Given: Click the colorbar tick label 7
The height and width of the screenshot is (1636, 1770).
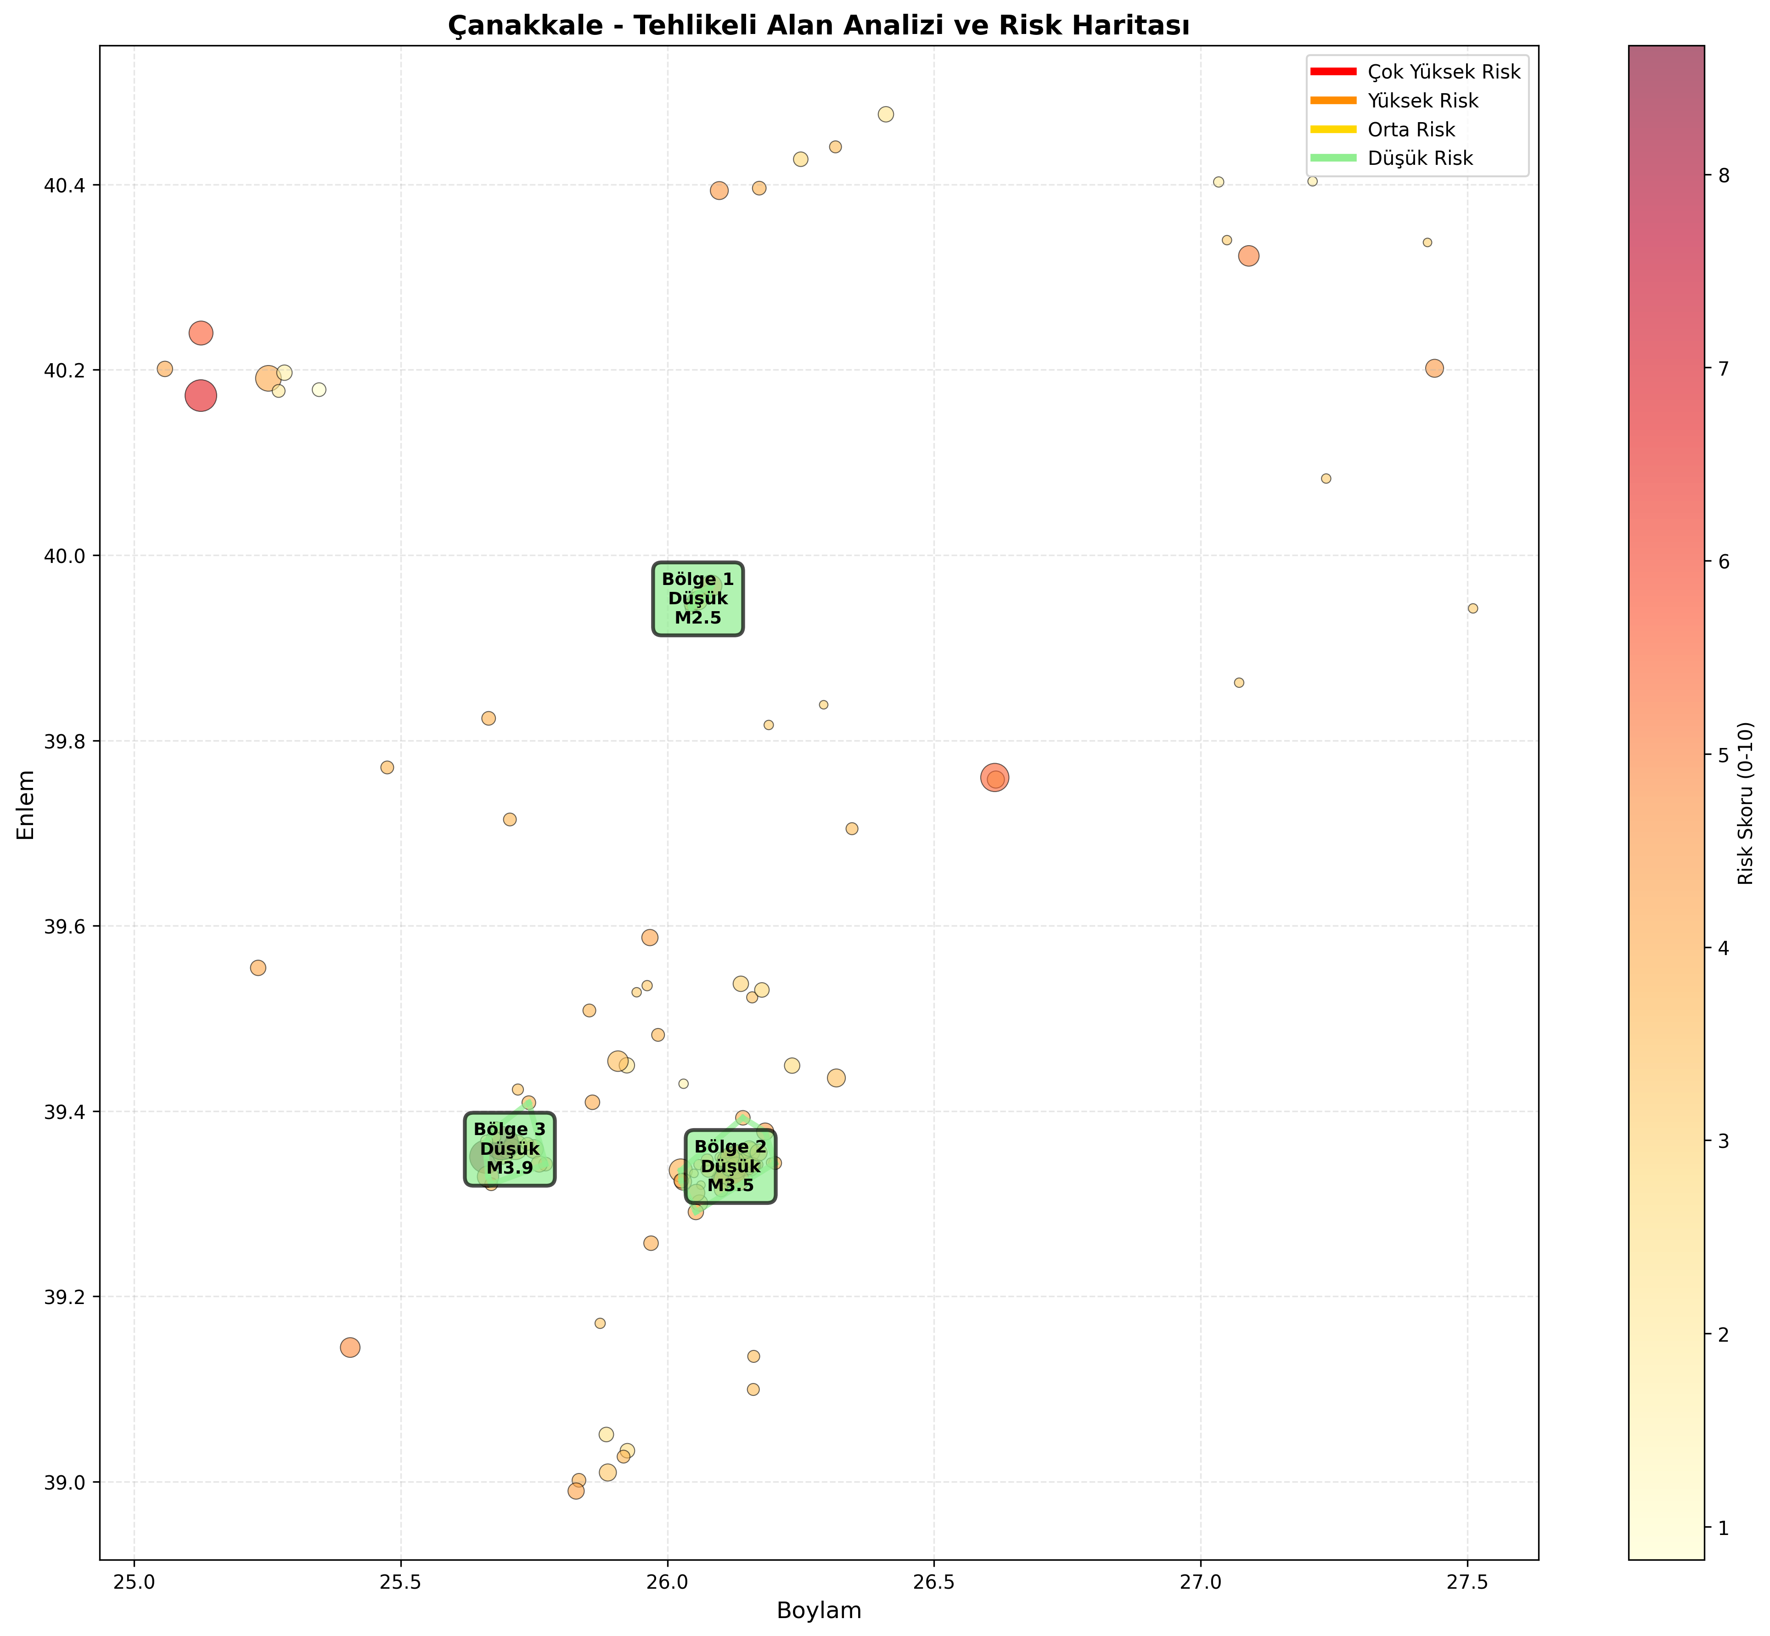Looking at the screenshot, I should pyautogui.click(x=1722, y=367).
